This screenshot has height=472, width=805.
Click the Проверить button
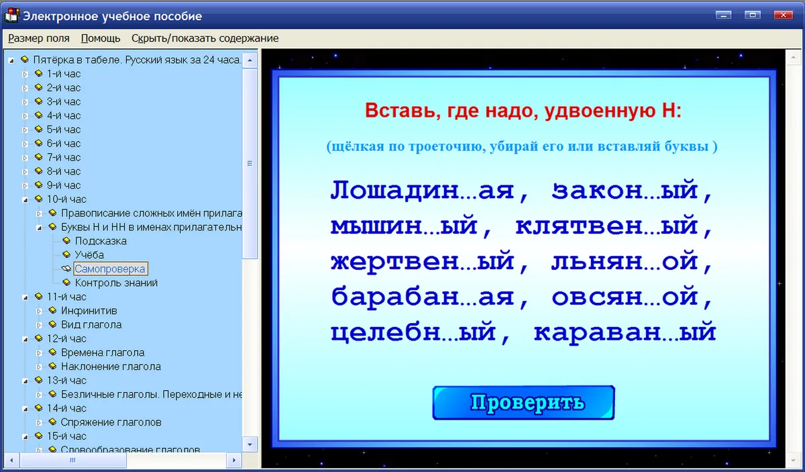(x=523, y=403)
